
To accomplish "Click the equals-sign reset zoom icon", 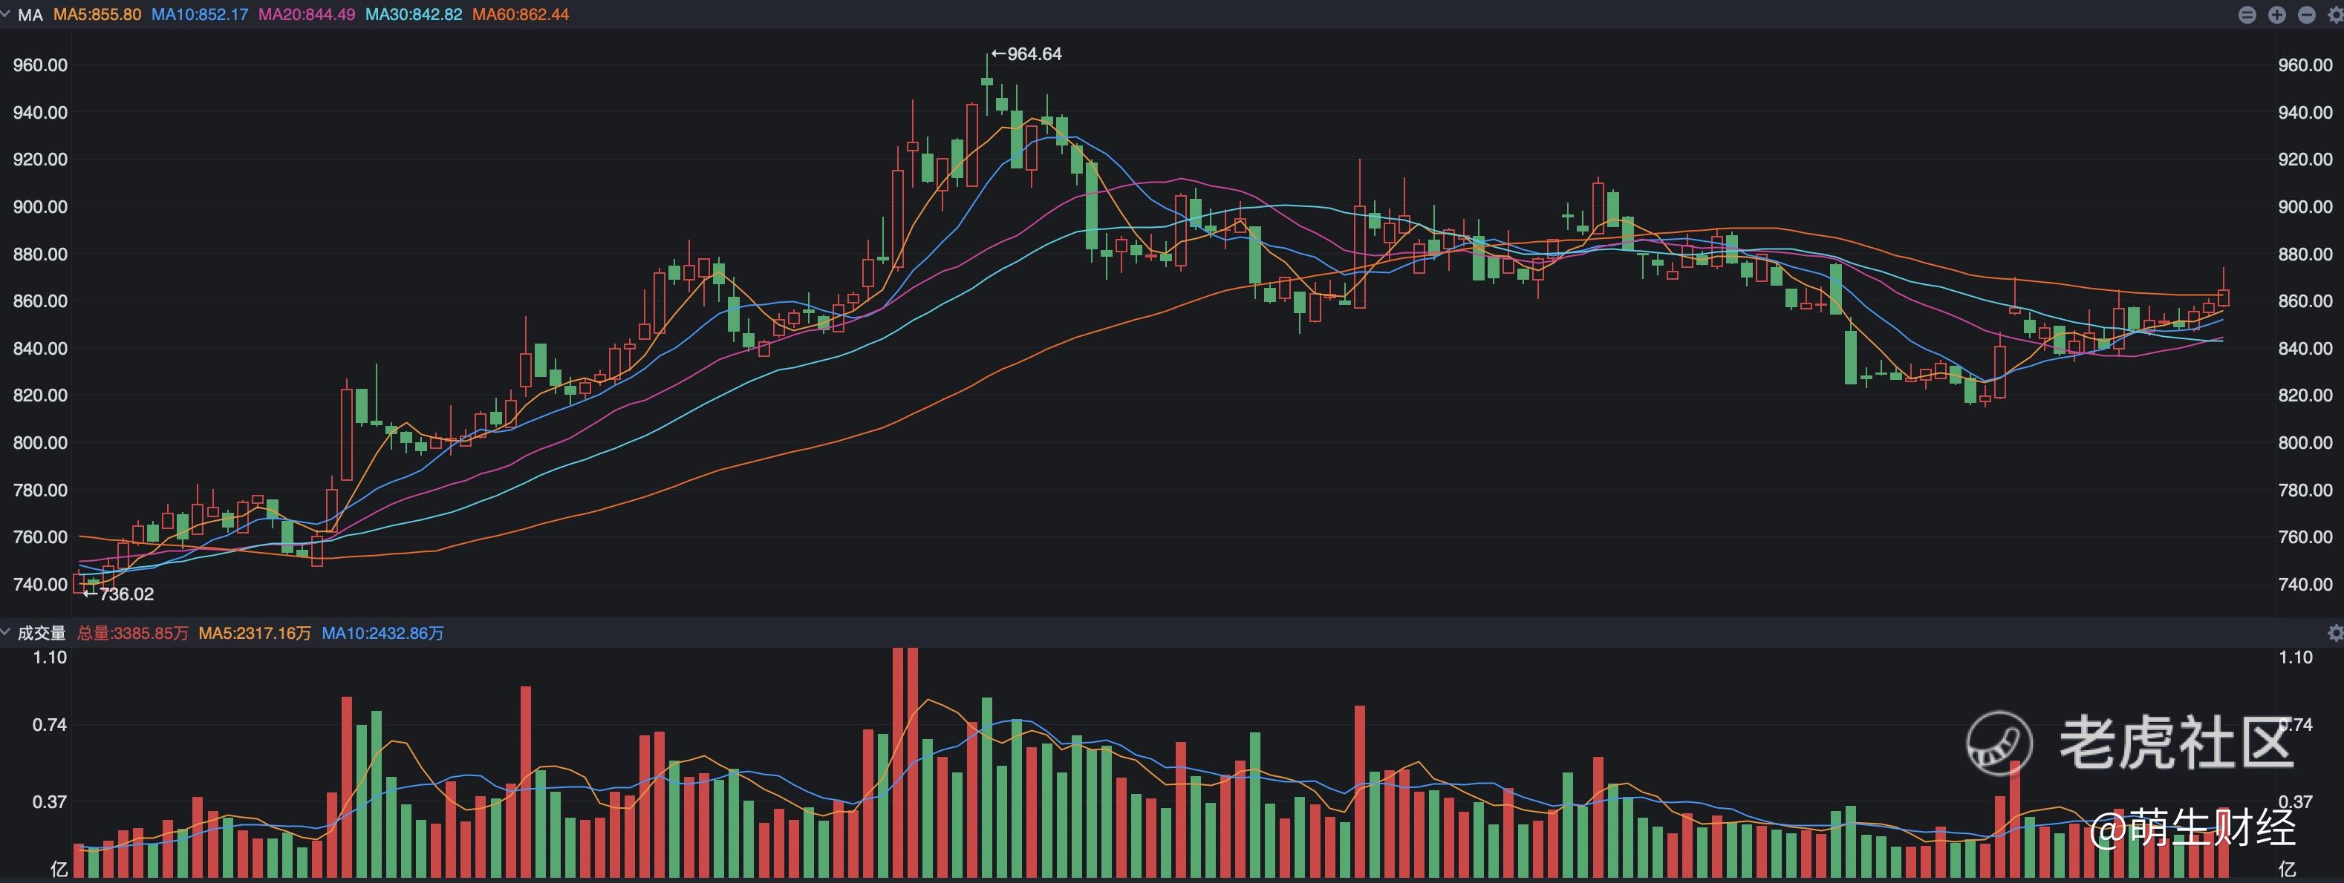I will click(2247, 15).
